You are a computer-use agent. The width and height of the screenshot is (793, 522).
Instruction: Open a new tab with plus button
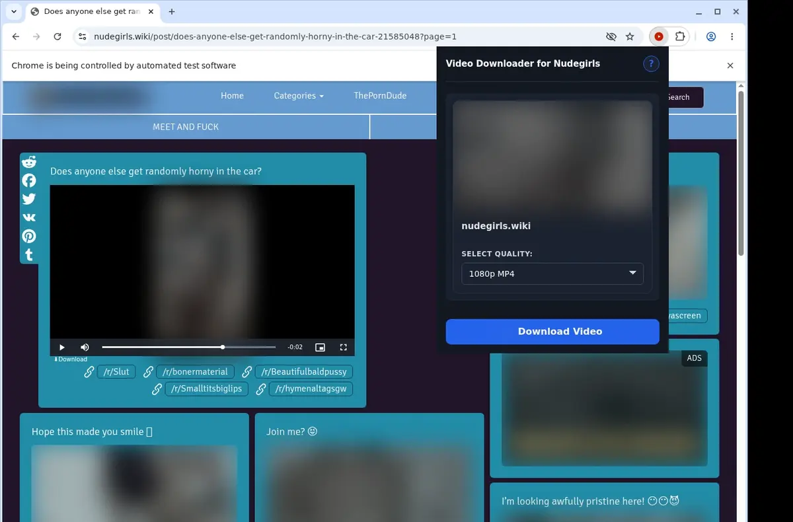pyautogui.click(x=172, y=11)
